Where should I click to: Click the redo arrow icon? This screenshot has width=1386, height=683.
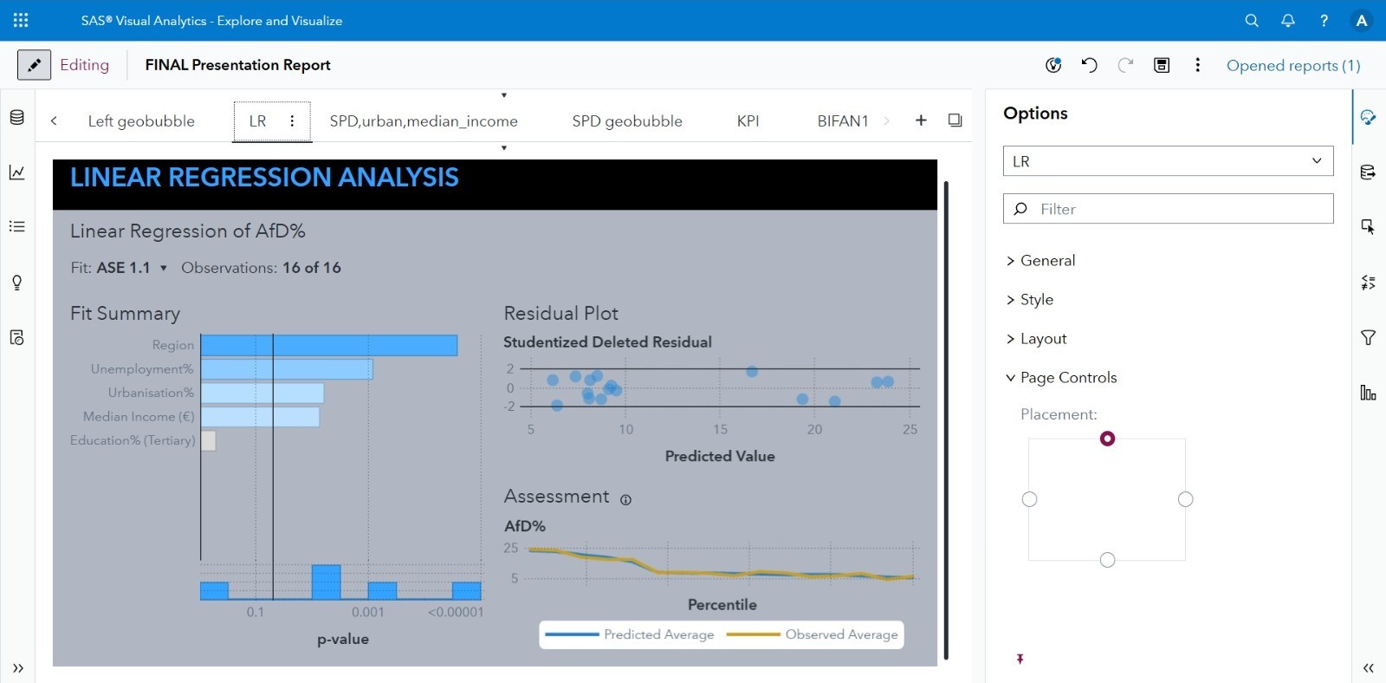(x=1125, y=65)
